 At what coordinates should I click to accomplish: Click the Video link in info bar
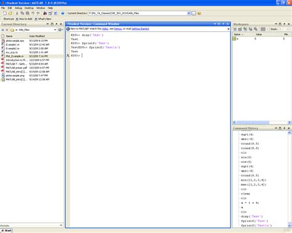tap(105, 29)
